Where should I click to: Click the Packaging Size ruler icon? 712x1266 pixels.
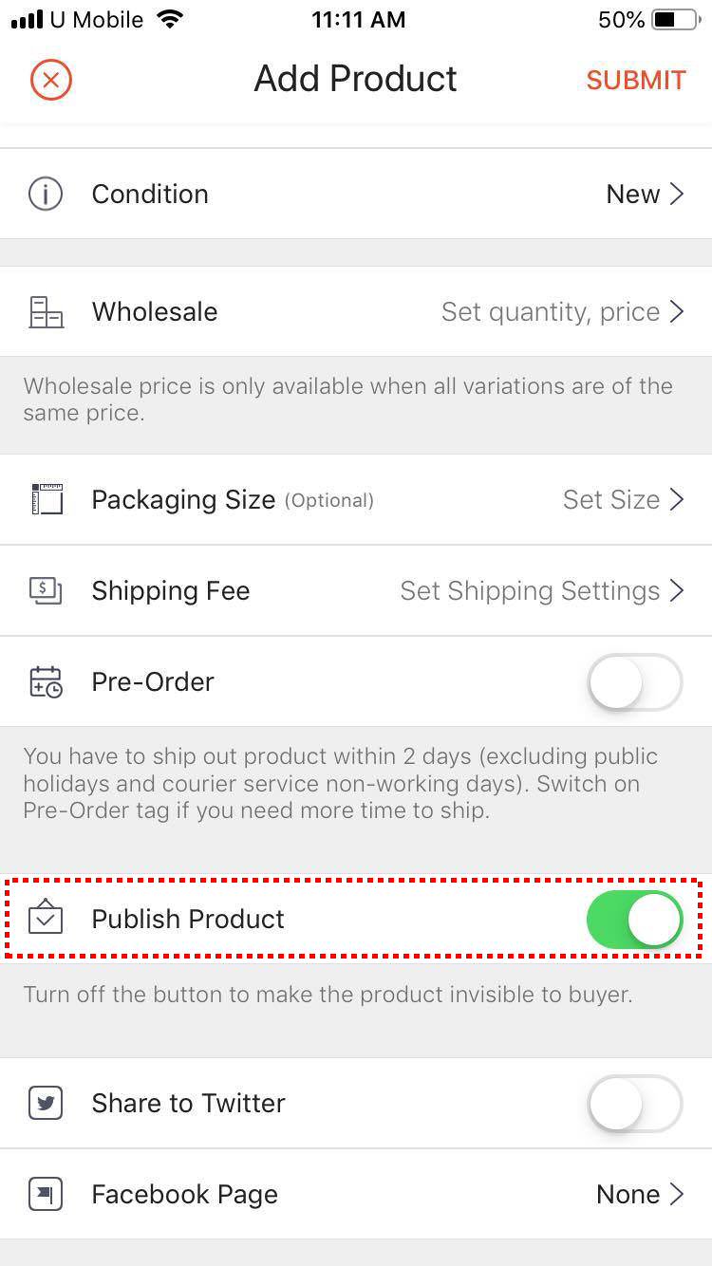click(x=45, y=499)
